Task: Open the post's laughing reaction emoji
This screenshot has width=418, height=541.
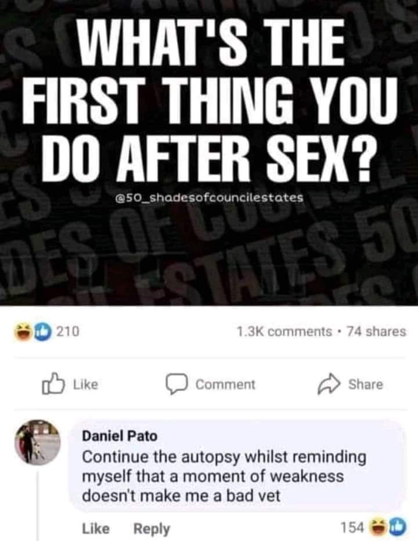Action: [23, 331]
